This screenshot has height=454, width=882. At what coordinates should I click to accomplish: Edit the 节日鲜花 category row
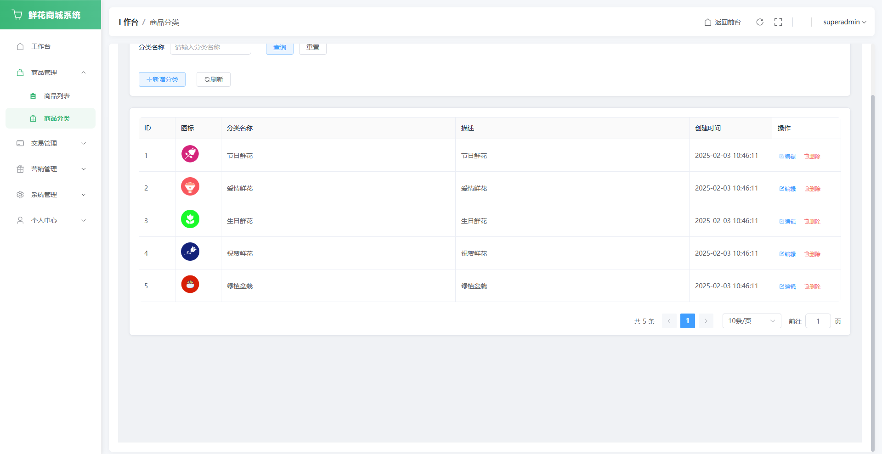tap(787, 156)
